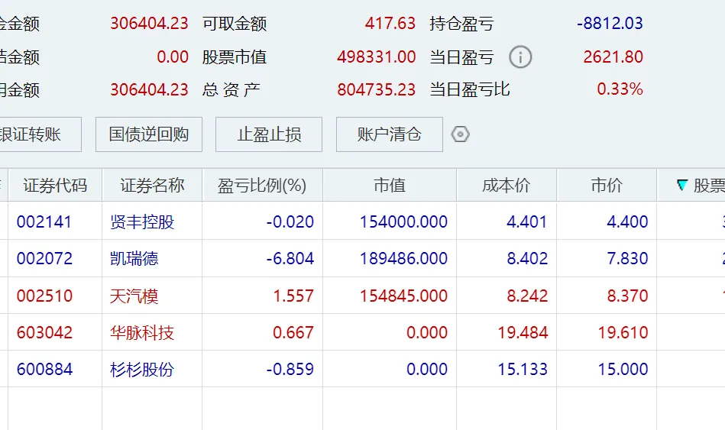Click the 持仓盈亏 value -8812.03
This screenshot has height=430, width=725.
point(610,24)
